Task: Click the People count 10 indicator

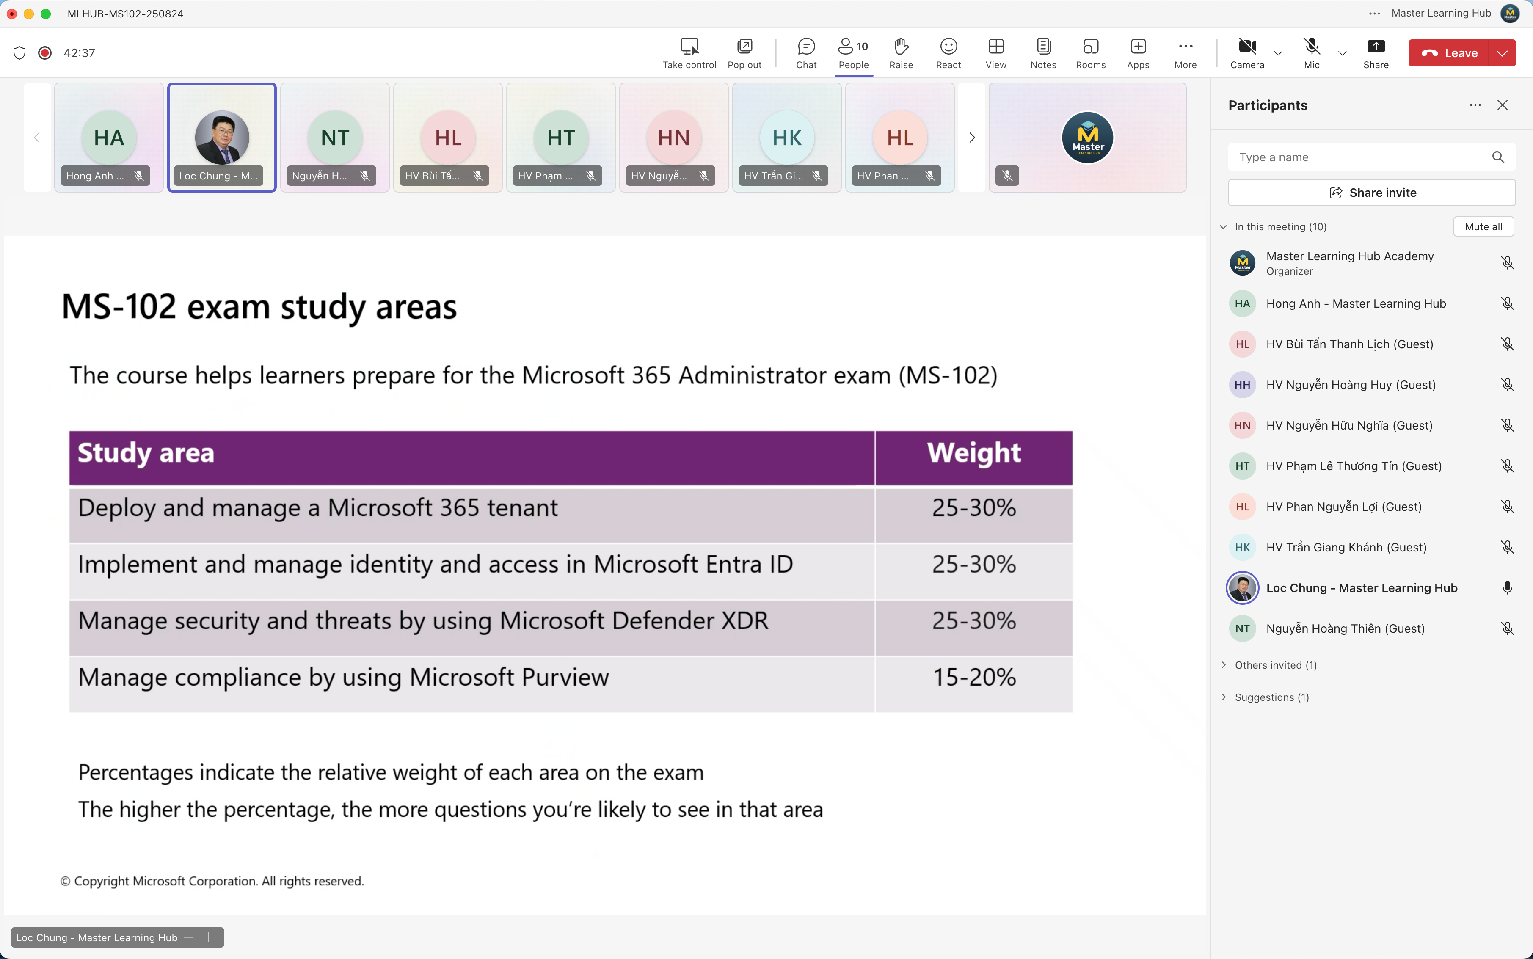Action: pyautogui.click(x=862, y=46)
